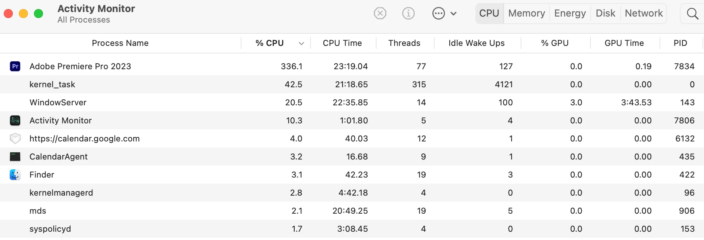Select the Network tab

[644, 14]
